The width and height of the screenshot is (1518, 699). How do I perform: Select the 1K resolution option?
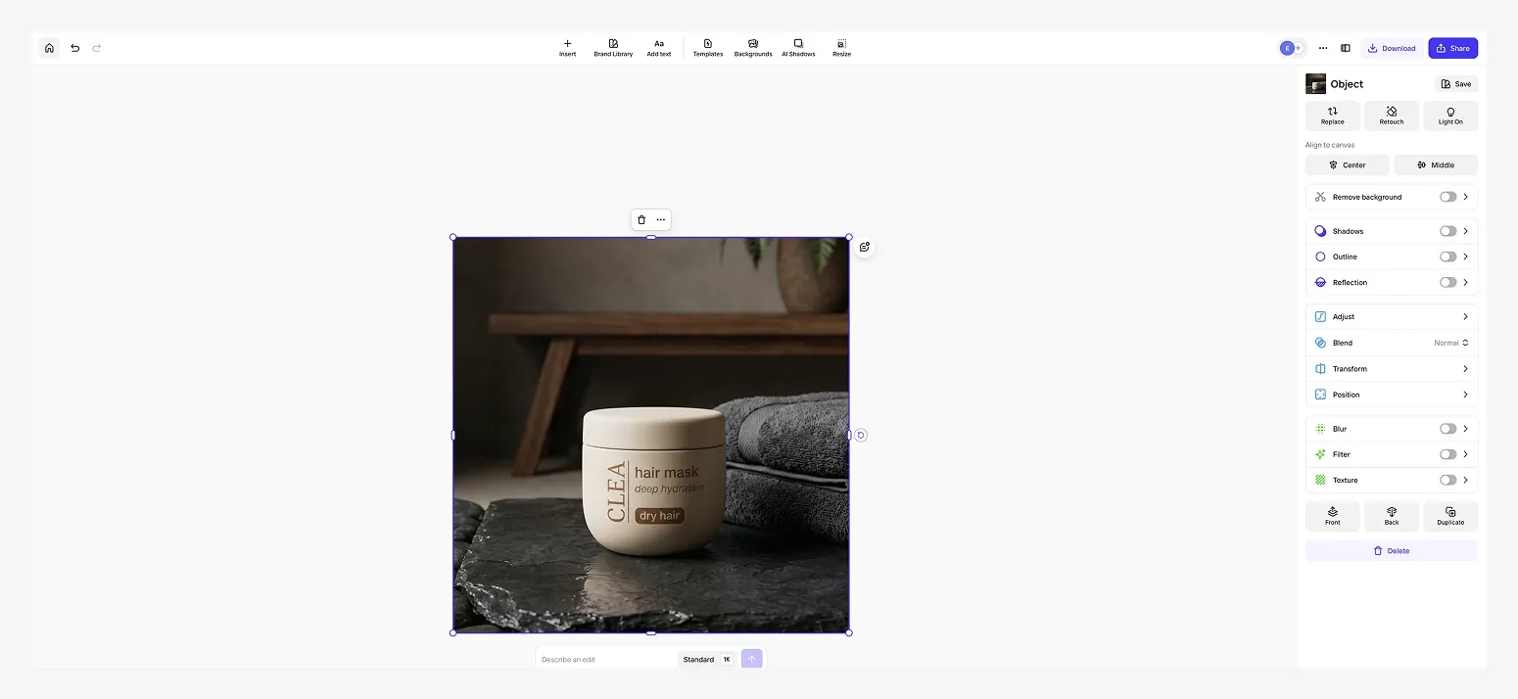click(x=727, y=660)
